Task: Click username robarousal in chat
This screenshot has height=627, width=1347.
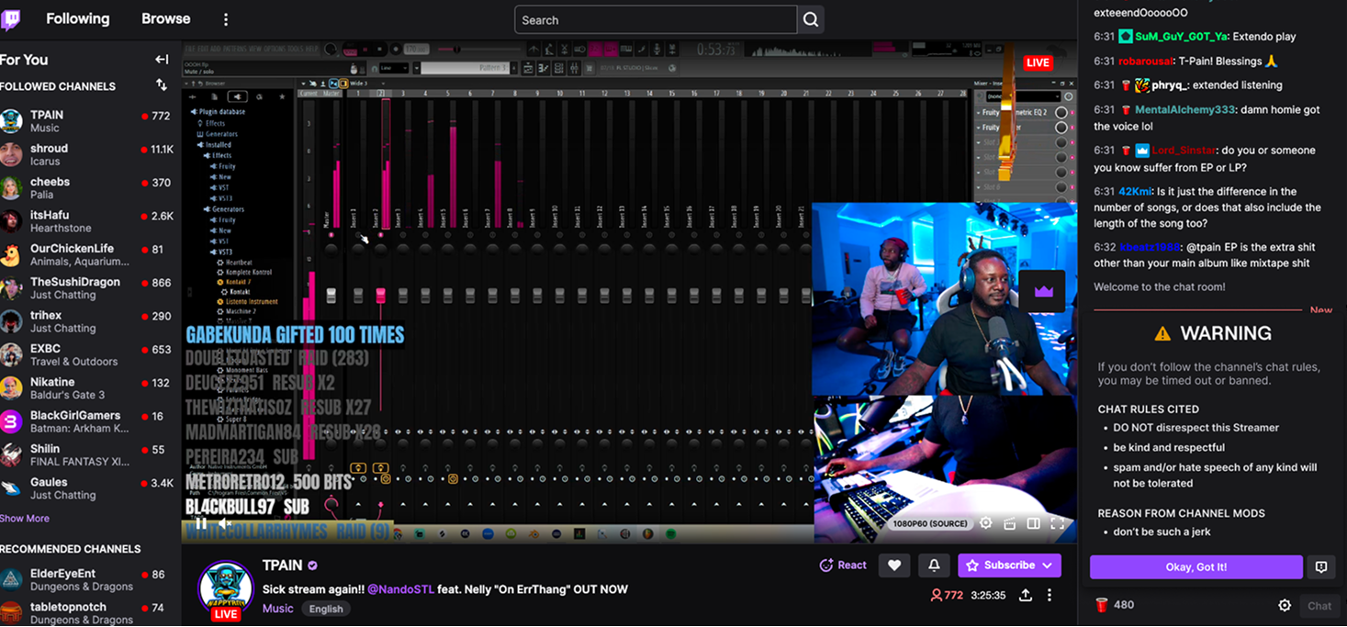Action: [1144, 61]
